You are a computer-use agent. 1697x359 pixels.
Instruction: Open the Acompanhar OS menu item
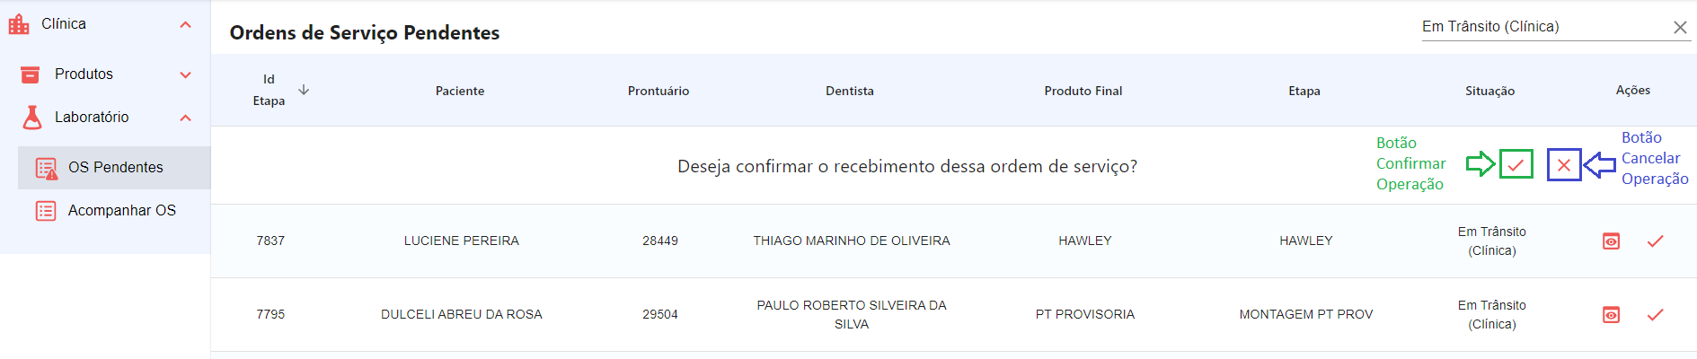click(121, 211)
